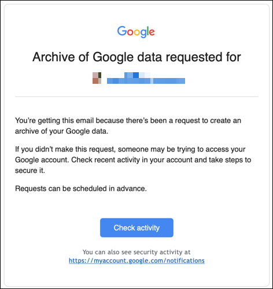Click the Check activity button
The image size is (273, 289).
pyautogui.click(x=136, y=228)
